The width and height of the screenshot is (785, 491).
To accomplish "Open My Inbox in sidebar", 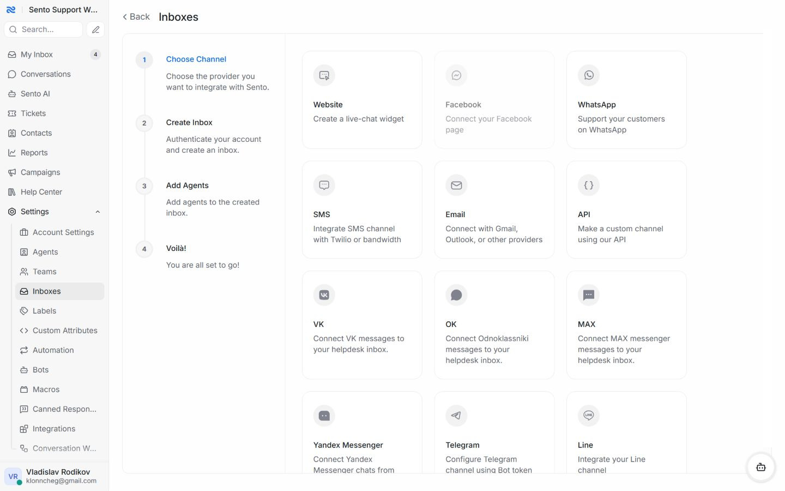I will tap(55, 55).
